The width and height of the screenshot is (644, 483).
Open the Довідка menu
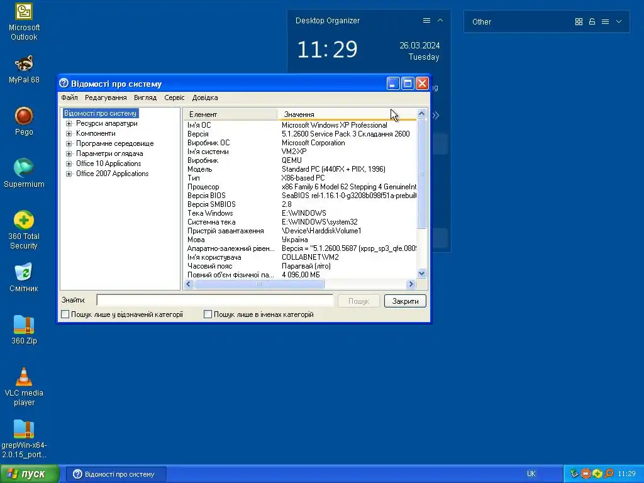tap(205, 97)
